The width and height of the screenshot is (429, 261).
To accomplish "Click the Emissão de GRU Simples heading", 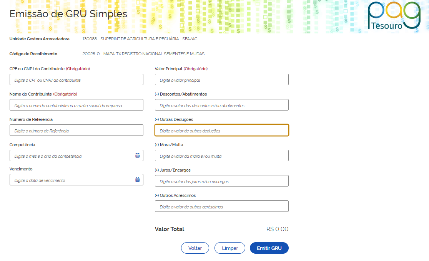I will (x=68, y=14).
